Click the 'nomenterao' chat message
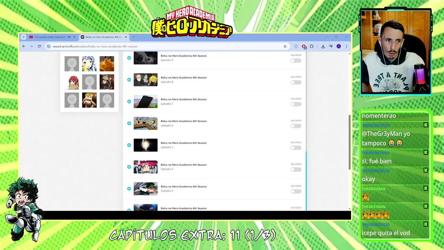This screenshot has width=444, height=250. click(379, 116)
